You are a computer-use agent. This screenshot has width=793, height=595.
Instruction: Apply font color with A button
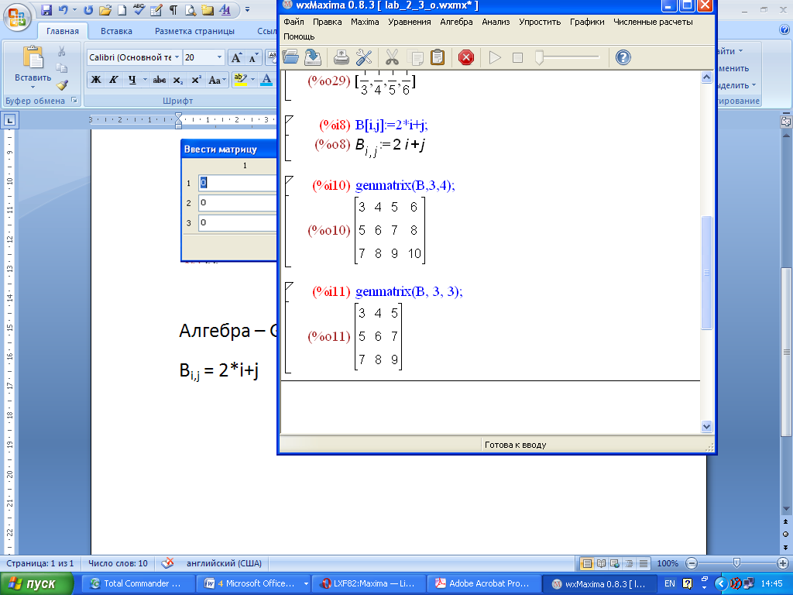point(266,80)
